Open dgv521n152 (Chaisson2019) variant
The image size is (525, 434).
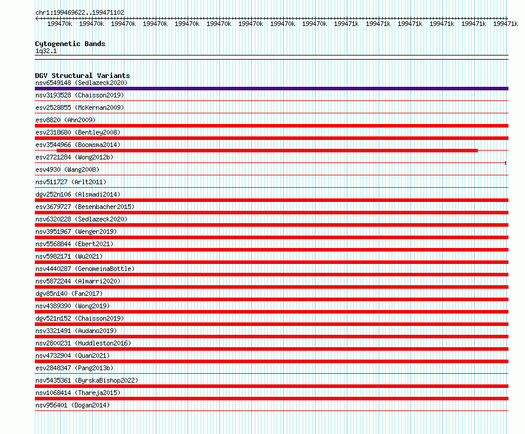point(80,318)
